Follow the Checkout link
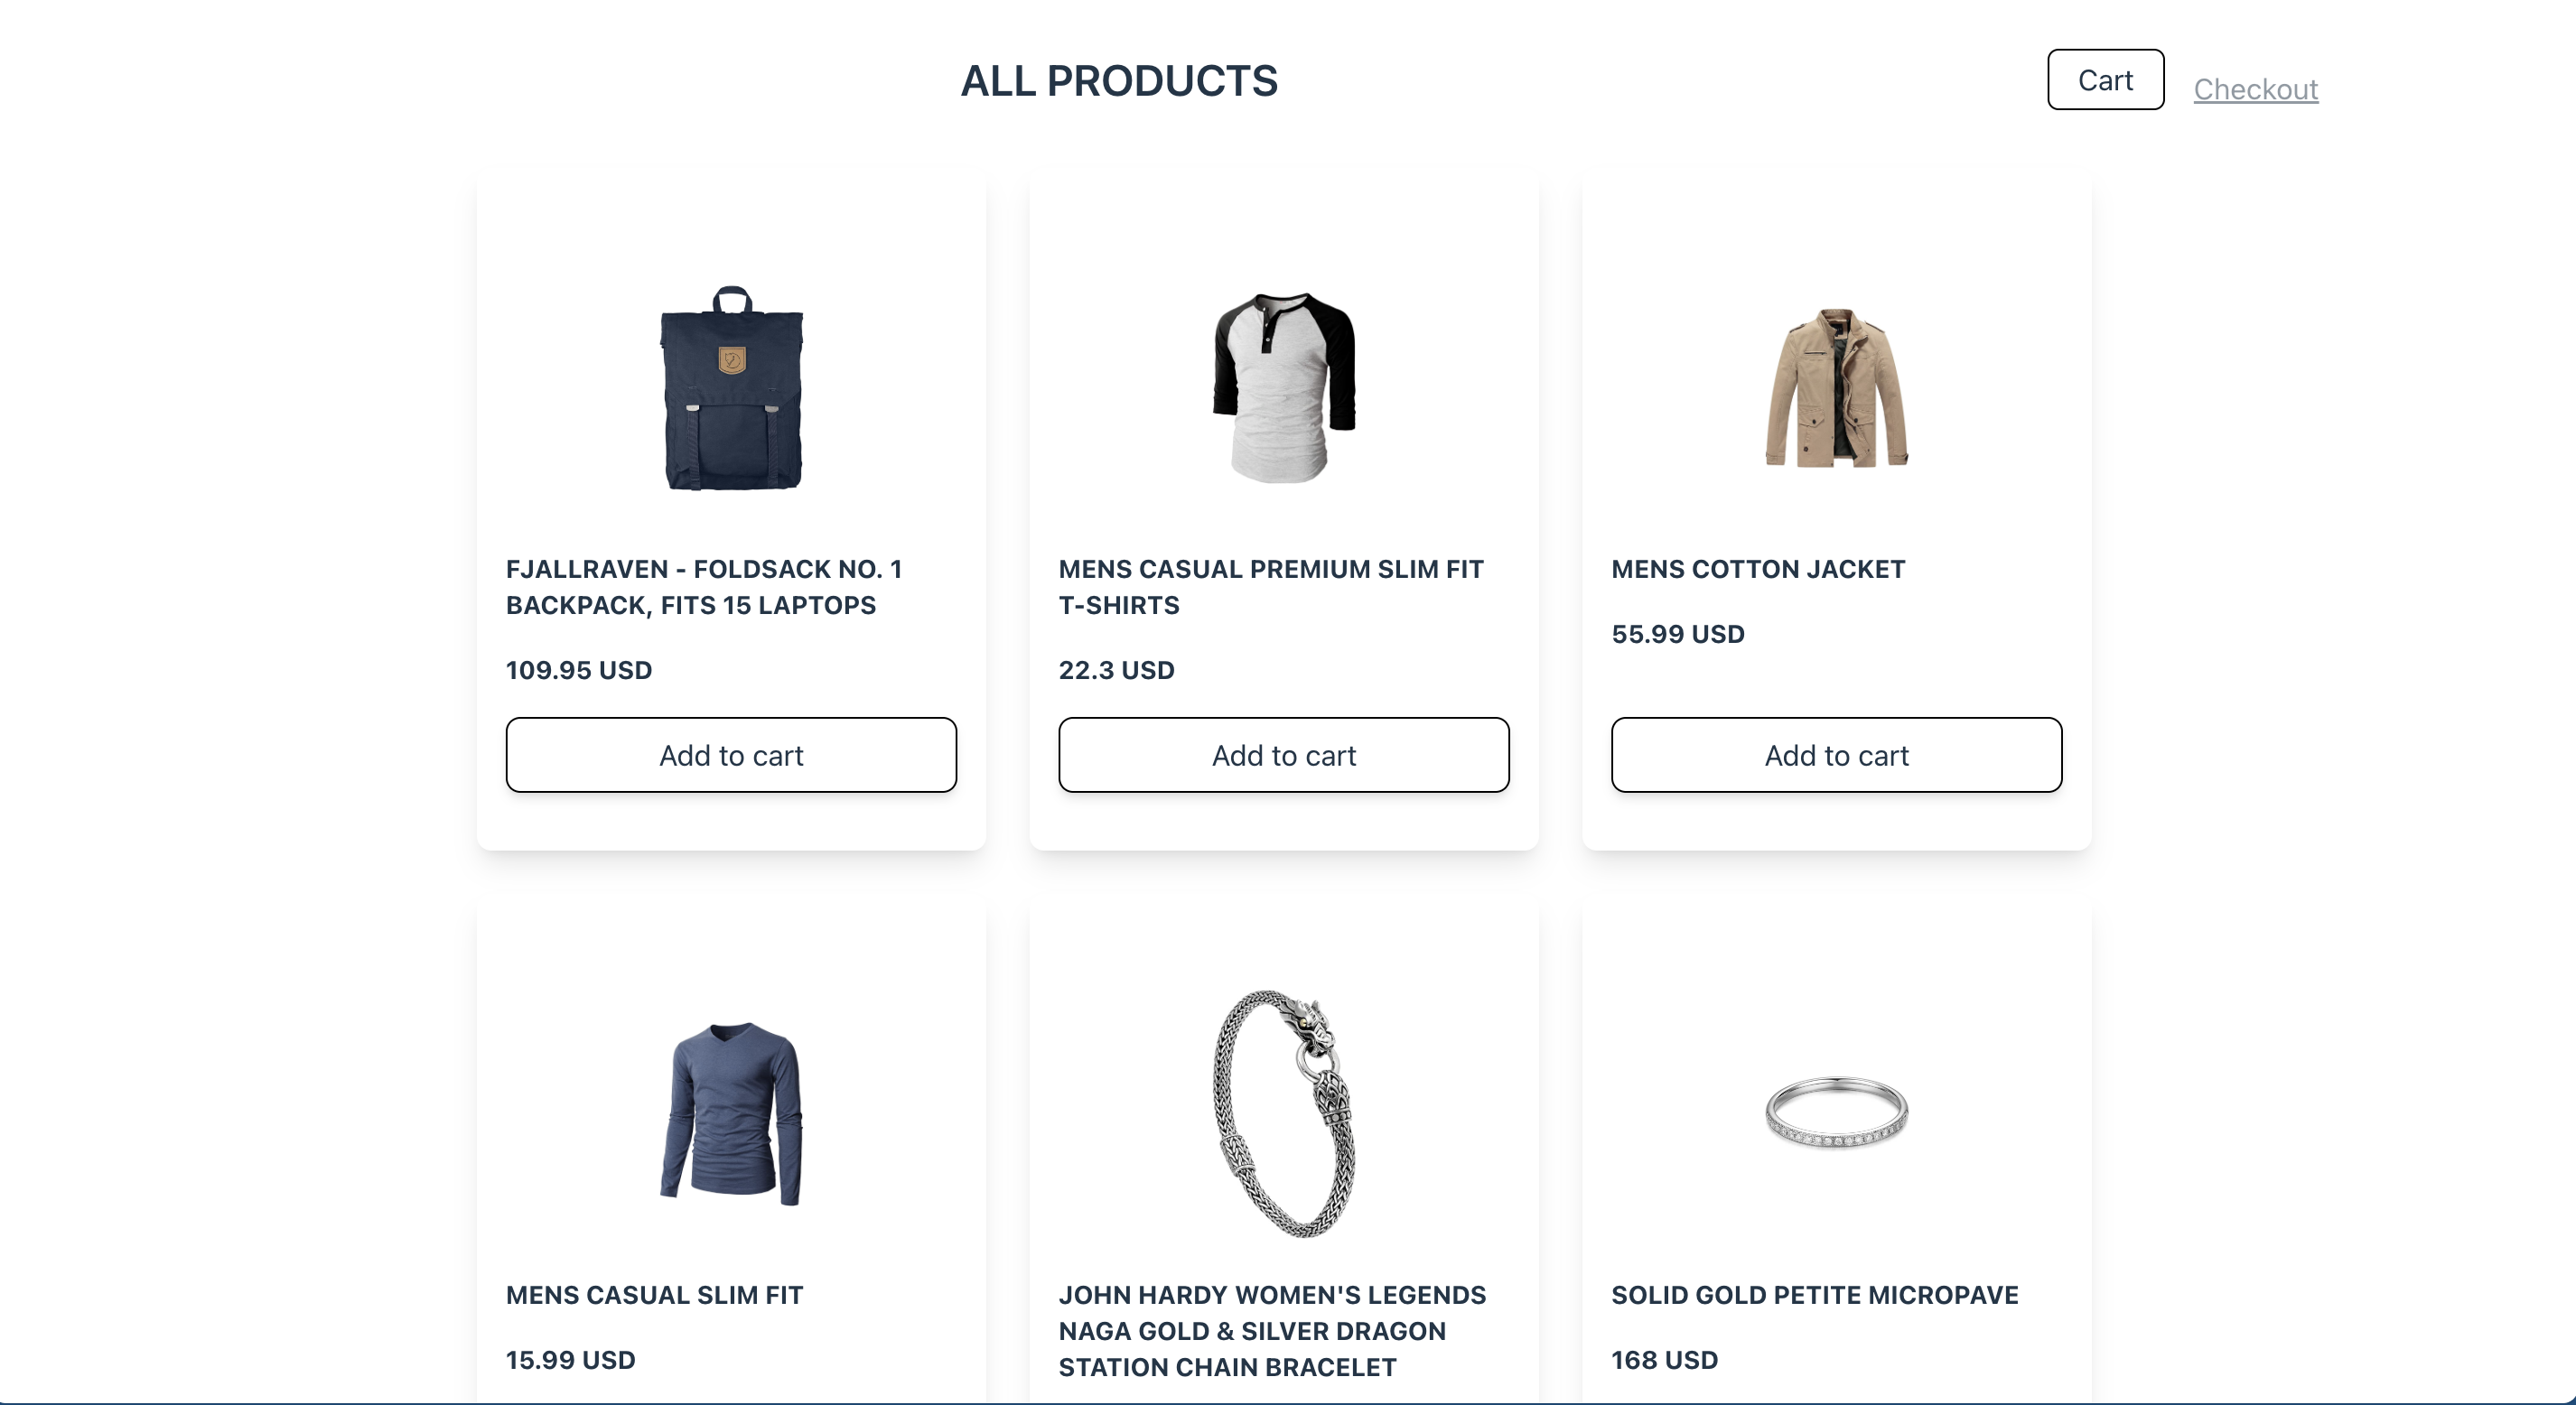Screen dimensions: 2576x1405 click(2255, 89)
